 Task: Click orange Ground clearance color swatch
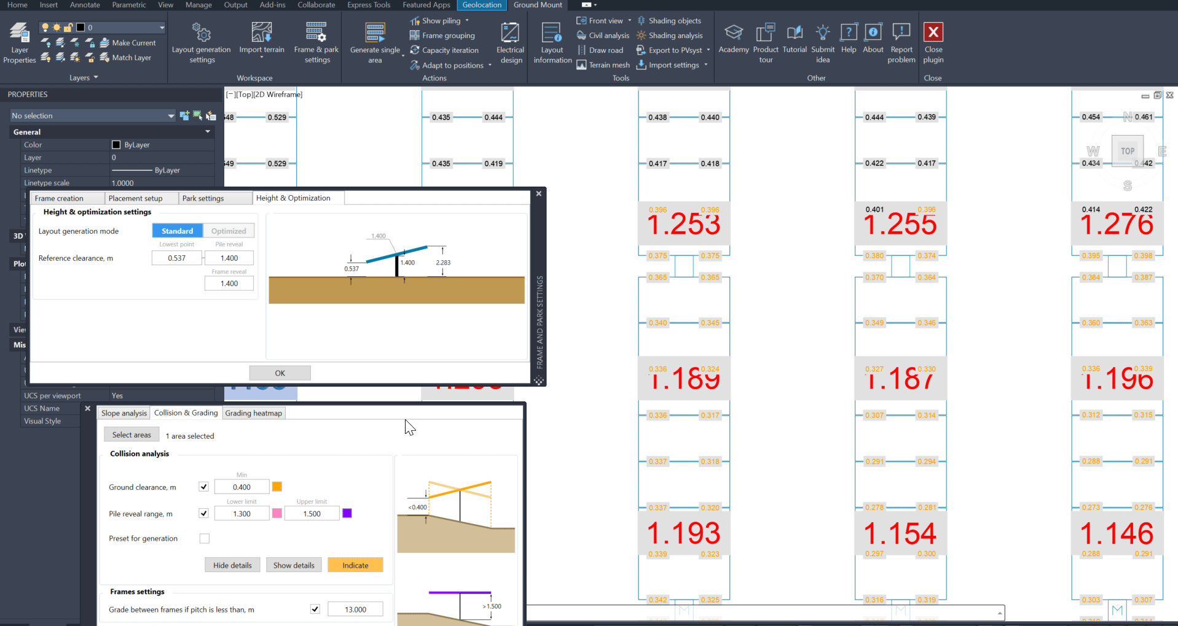coord(277,487)
